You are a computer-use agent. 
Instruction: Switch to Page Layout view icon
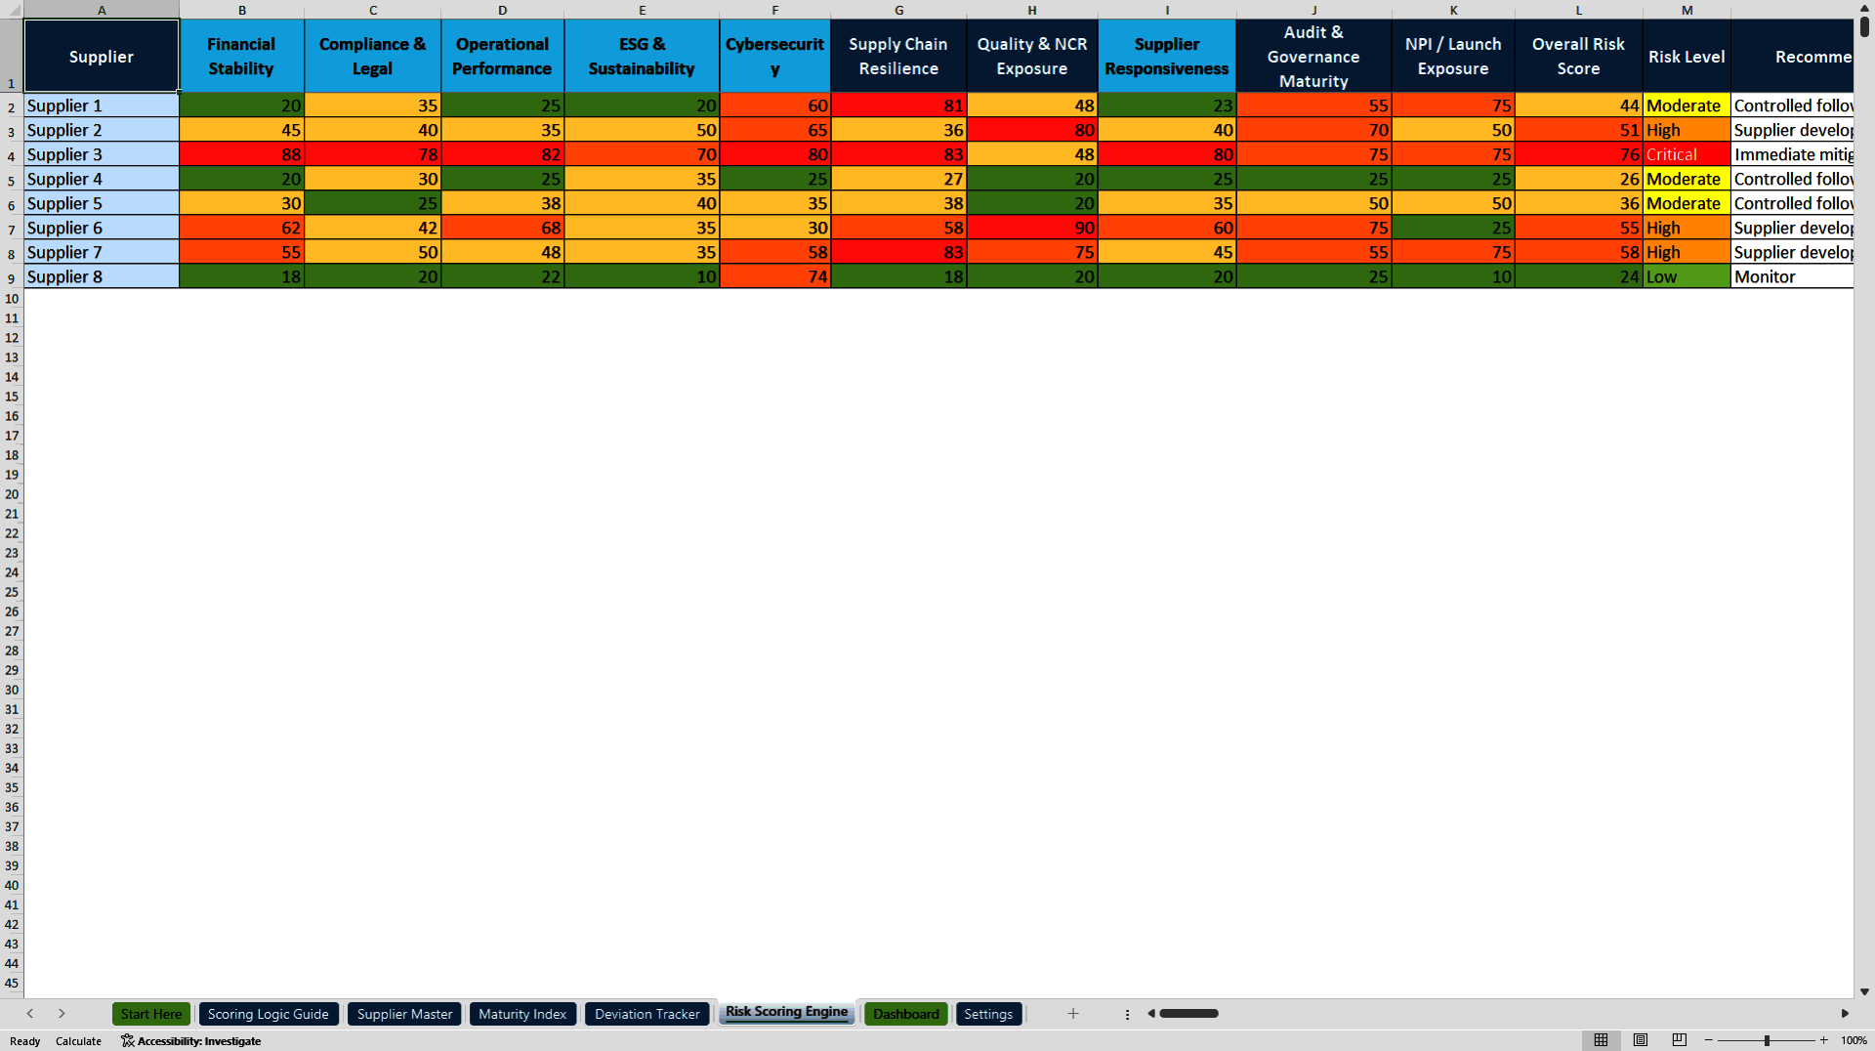(1641, 1040)
